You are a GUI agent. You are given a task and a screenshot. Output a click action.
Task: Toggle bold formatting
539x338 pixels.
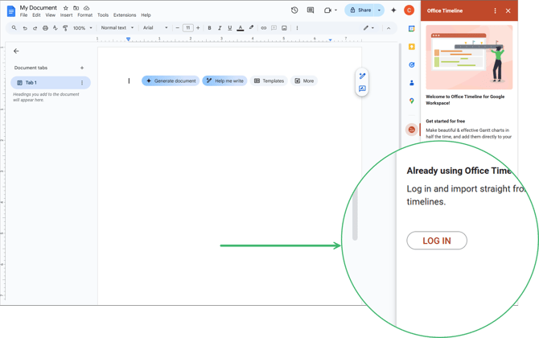pos(209,28)
